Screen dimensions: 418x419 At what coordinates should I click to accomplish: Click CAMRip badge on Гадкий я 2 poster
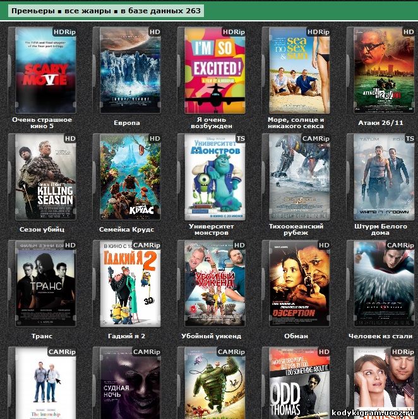click(x=146, y=245)
